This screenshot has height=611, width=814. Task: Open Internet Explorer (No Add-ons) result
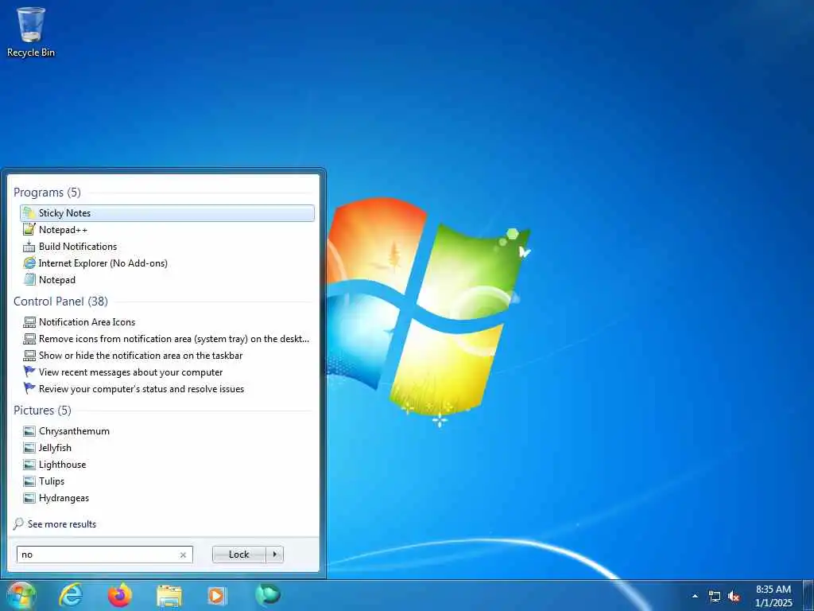pyautogui.click(x=167, y=263)
